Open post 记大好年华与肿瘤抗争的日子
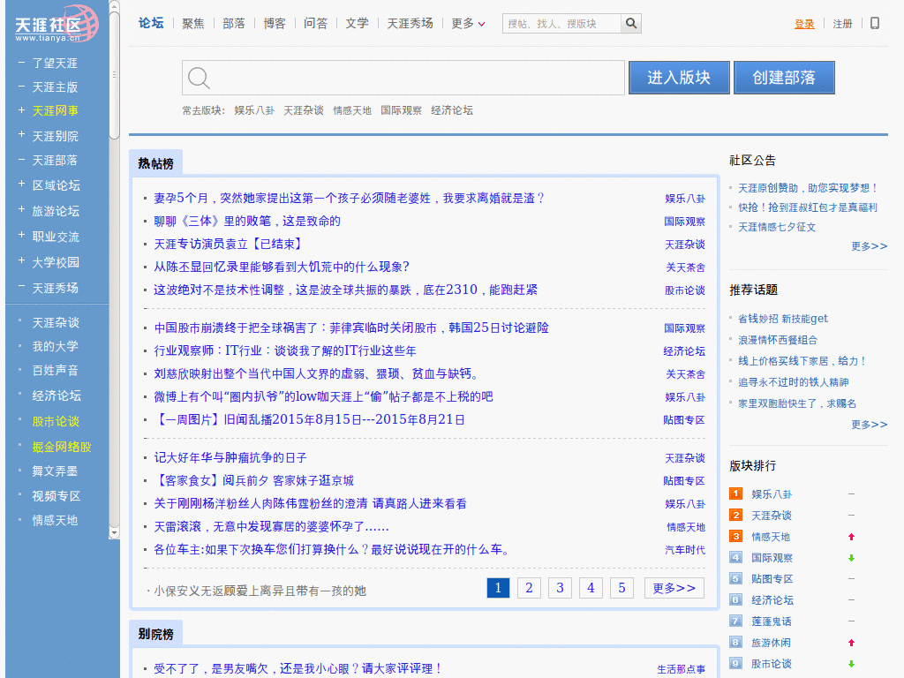The image size is (904, 678). point(230,457)
